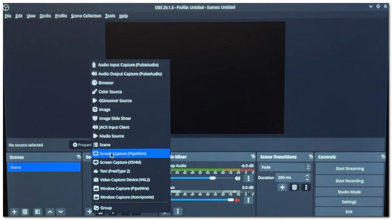
Task: Open the View menu
Action: point(31,16)
